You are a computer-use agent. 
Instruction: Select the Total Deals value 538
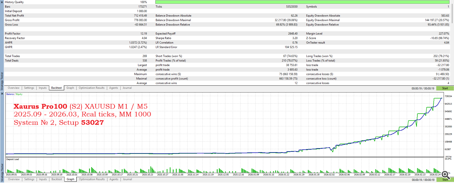pos(145,61)
